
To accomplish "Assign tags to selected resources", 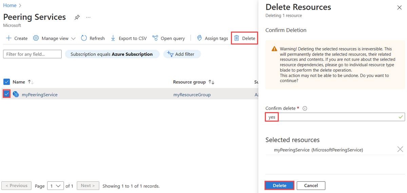I will point(212,38).
